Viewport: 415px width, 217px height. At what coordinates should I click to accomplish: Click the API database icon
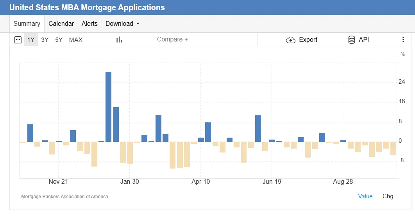pyautogui.click(x=351, y=40)
